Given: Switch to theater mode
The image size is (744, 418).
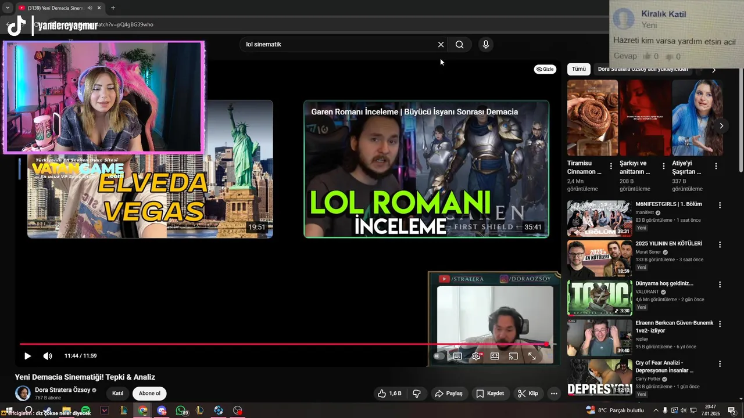Looking at the screenshot, I should pos(495,356).
